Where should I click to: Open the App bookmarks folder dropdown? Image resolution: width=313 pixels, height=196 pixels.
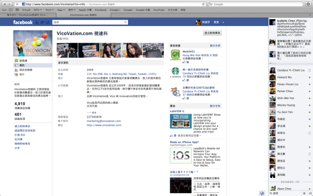61,10
